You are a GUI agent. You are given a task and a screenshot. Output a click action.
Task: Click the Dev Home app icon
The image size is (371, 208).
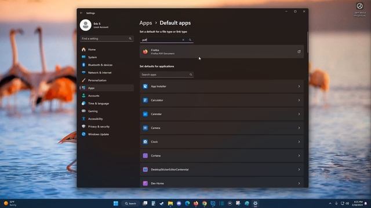(x=146, y=183)
